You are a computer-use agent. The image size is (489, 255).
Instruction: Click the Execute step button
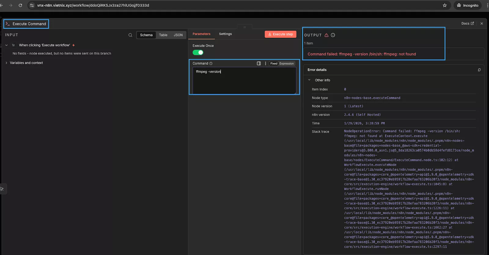coord(280,34)
